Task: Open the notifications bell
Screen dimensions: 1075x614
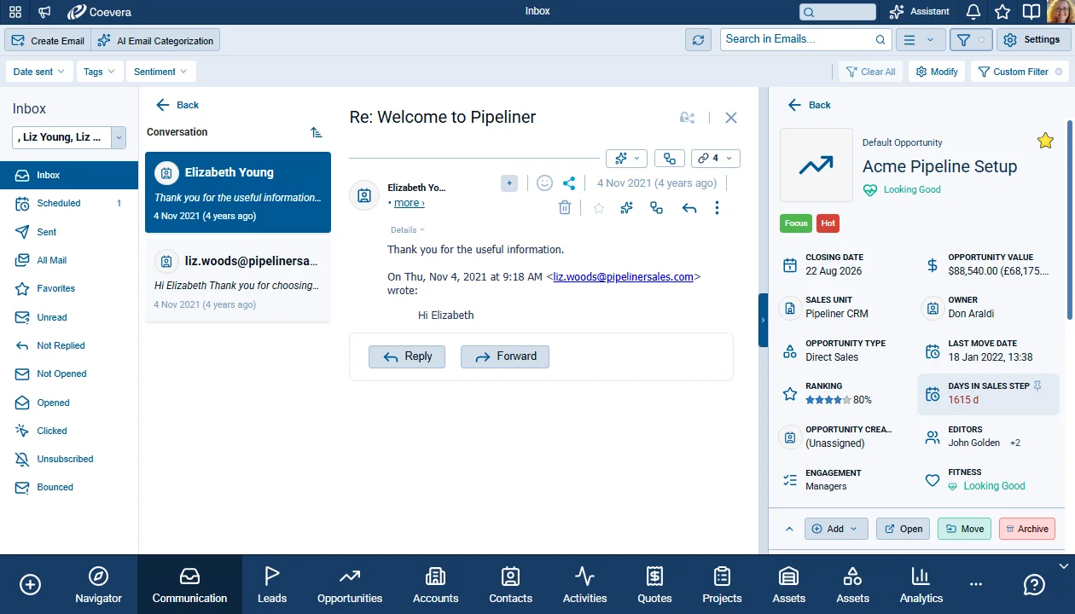Action: [973, 12]
